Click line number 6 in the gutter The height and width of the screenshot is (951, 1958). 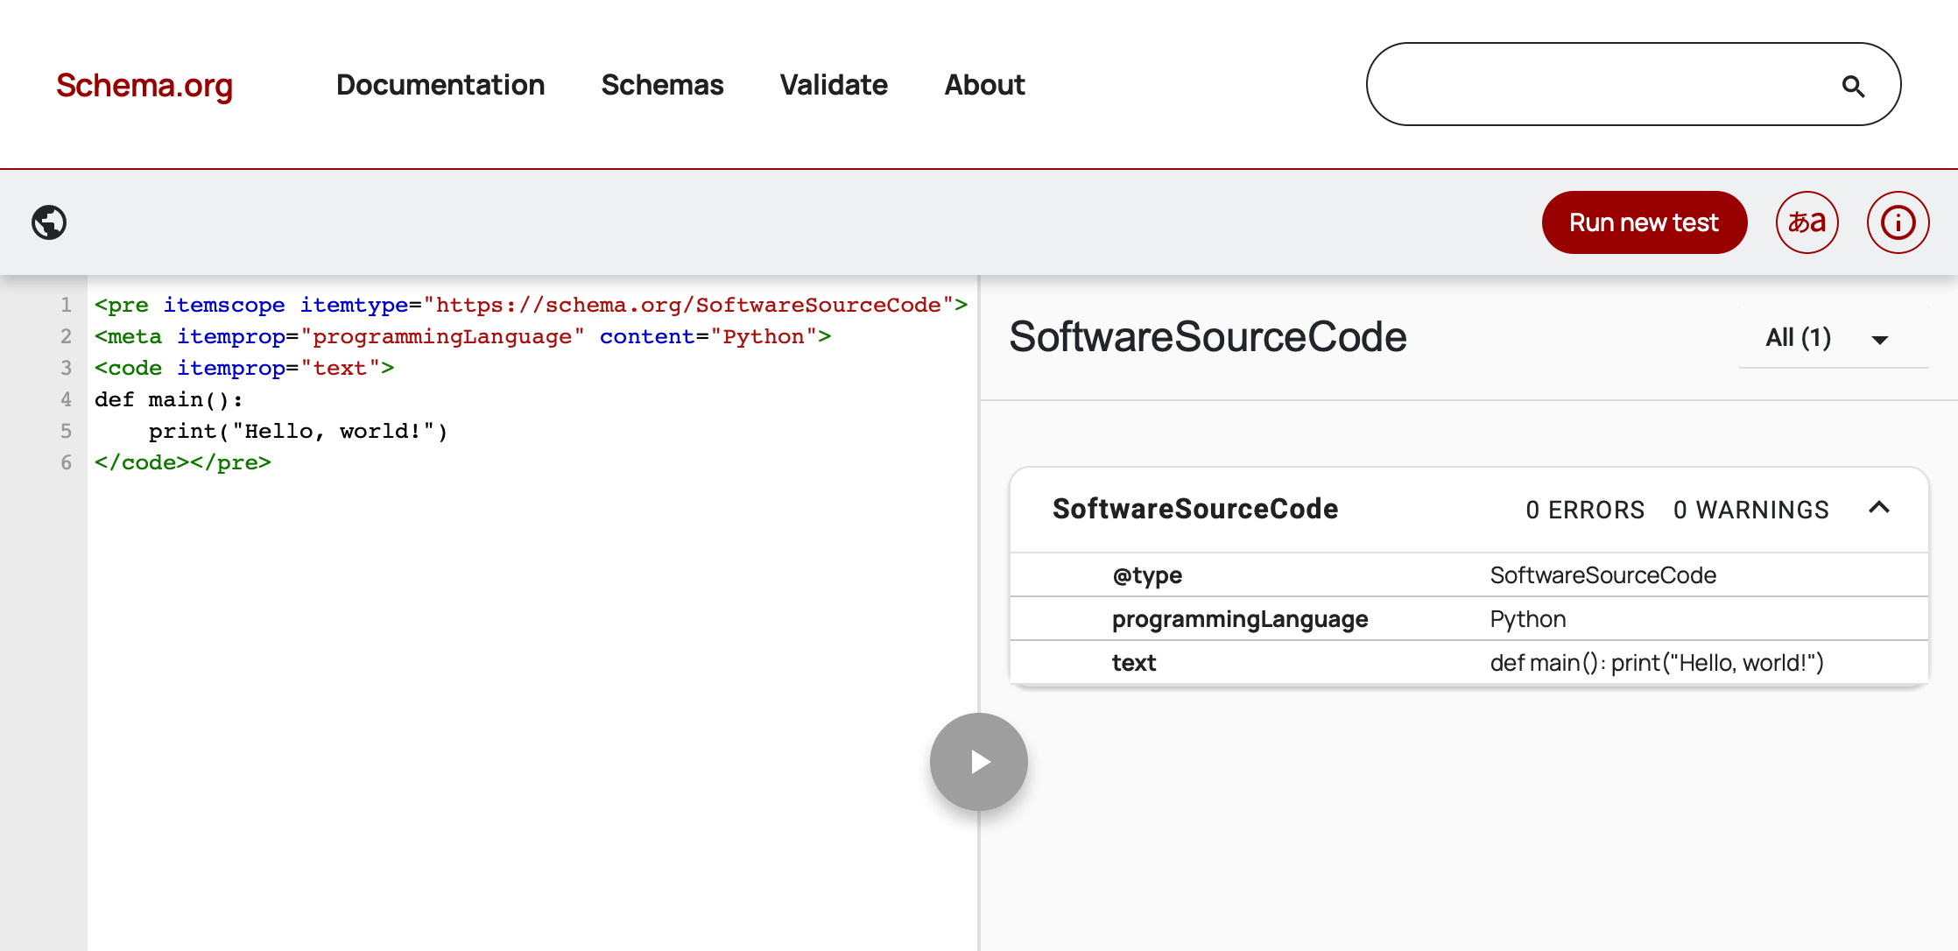click(x=66, y=462)
